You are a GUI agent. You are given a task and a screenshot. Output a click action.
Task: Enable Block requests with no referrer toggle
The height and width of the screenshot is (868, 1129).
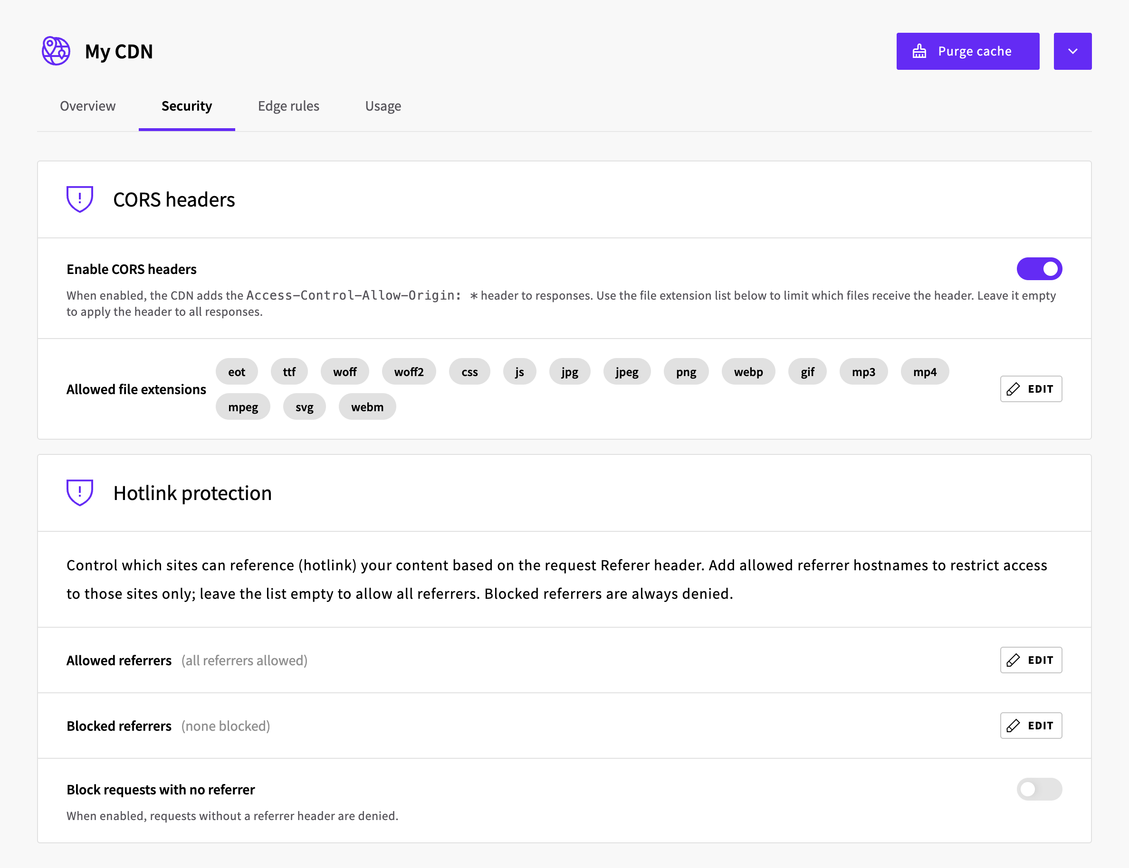tap(1039, 790)
